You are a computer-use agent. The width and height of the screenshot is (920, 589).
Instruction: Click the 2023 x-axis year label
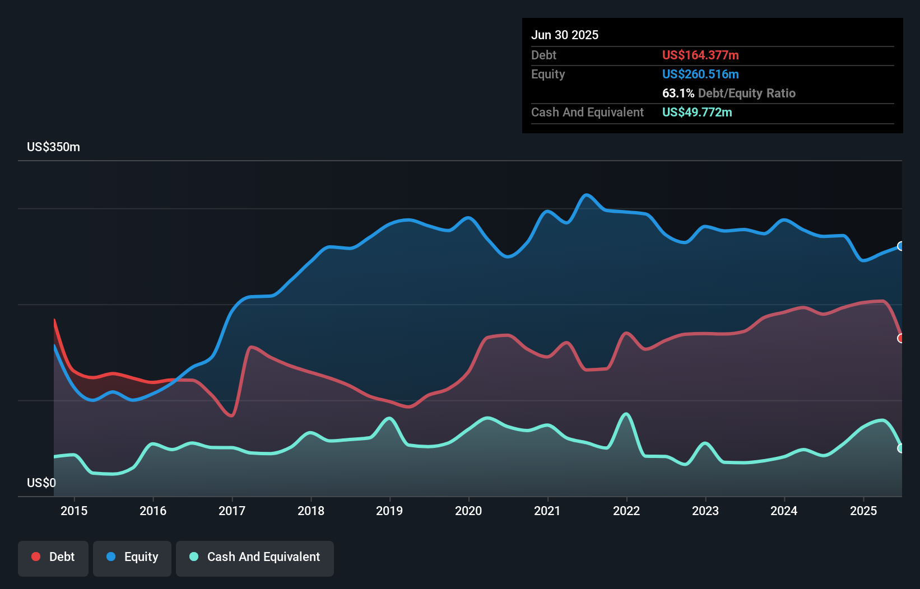tap(705, 511)
